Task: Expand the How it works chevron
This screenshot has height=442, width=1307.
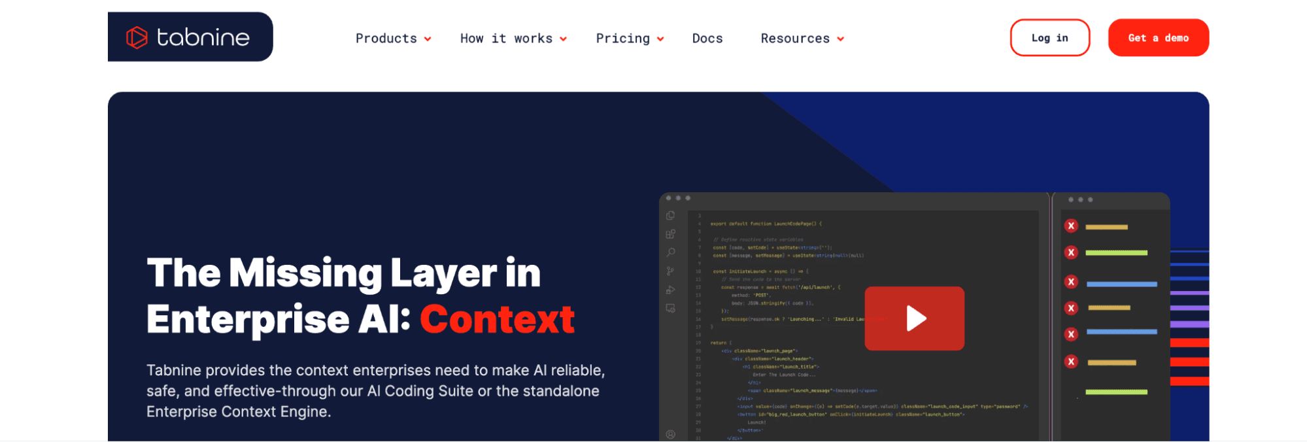Action: (563, 39)
